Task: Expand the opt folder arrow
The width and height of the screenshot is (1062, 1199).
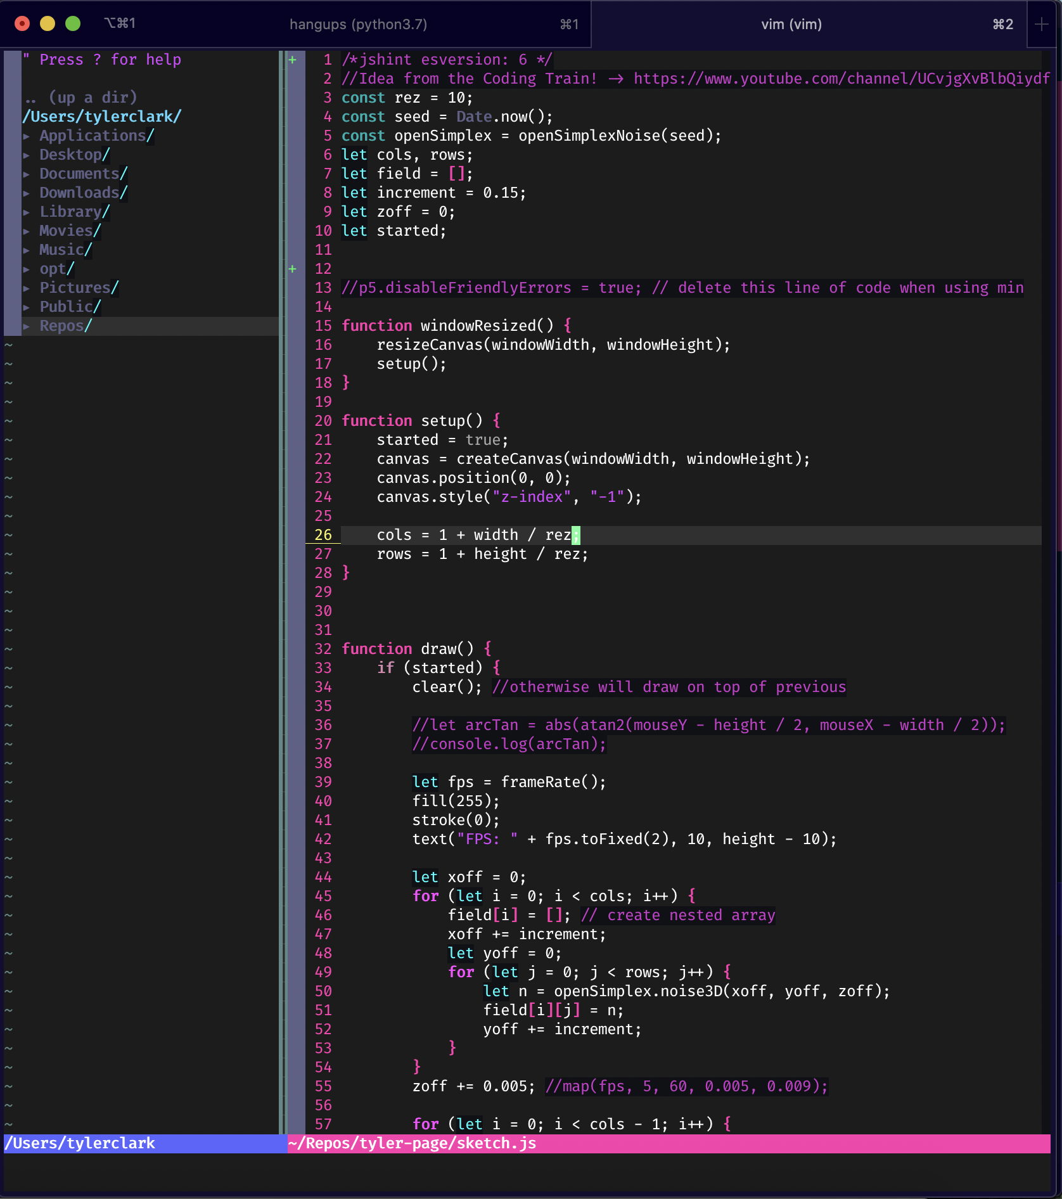Action: click(x=27, y=269)
